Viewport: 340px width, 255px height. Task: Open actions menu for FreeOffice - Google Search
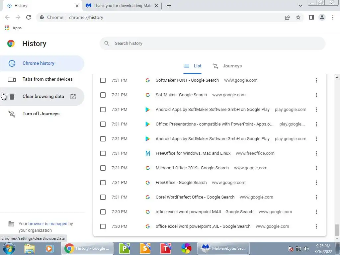(316, 183)
